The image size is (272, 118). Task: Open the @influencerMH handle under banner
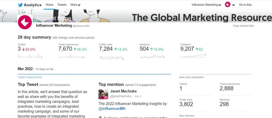(81, 26)
